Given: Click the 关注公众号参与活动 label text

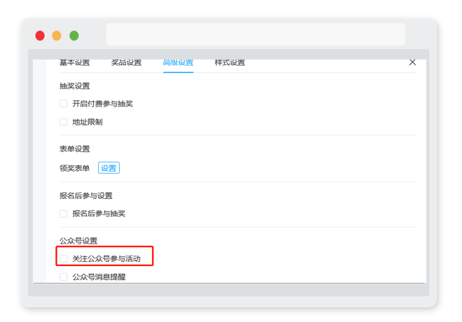Looking at the screenshot, I should (106, 259).
